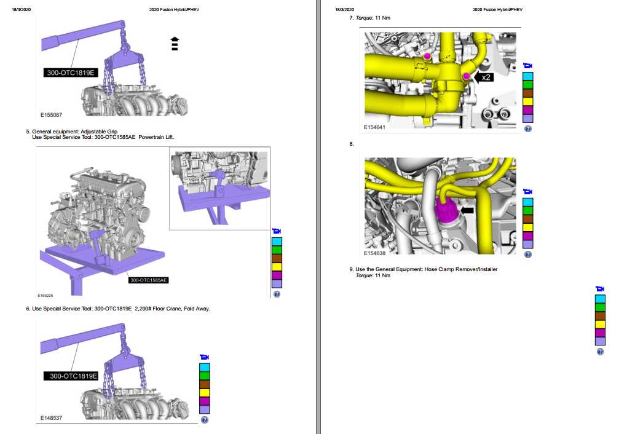The image size is (635, 434).
Task: Click step 6 '2,200# Floor Crane, Fold Away' text
Action: pyautogui.click(x=172, y=309)
